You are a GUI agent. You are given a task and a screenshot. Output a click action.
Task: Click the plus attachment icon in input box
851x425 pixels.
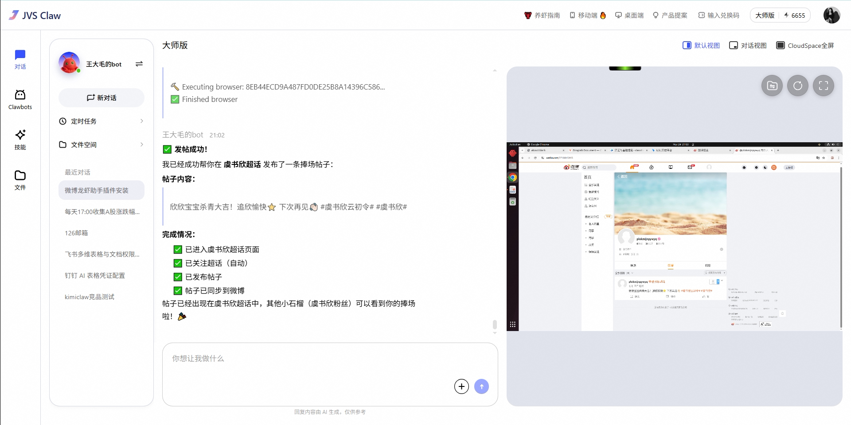[x=461, y=386]
